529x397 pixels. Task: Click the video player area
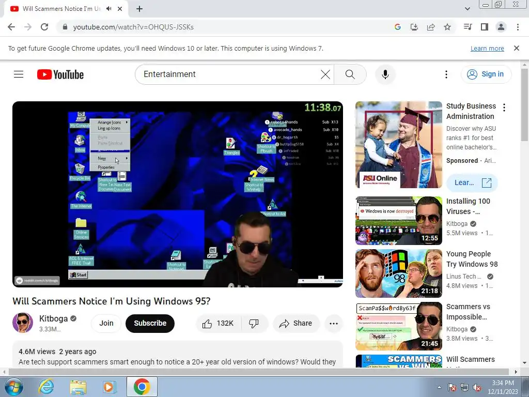pyautogui.click(x=178, y=194)
